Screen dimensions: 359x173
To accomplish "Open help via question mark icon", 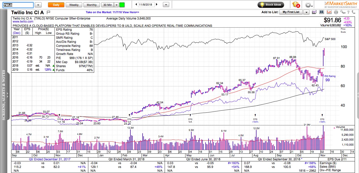I will 349,12.
